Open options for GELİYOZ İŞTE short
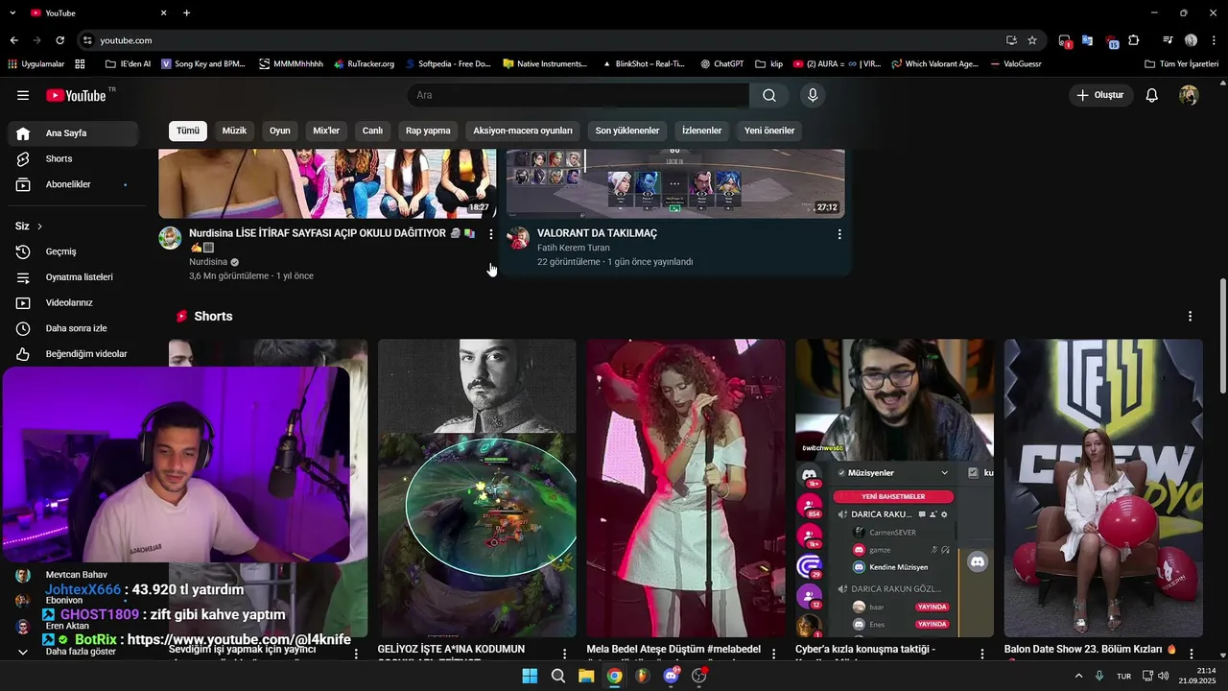The height and width of the screenshot is (691, 1228). tap(564, 654)
